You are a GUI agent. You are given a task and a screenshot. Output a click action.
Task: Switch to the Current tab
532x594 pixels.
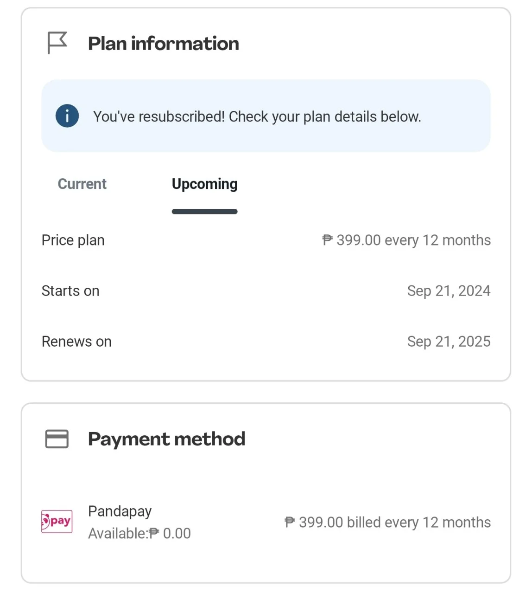[x=82, y=184]
